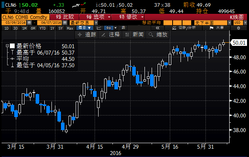Click the 追踪 crosshair tracking tool
The height and width of the screenshot is (157, 249).
[x=87, y=34]
